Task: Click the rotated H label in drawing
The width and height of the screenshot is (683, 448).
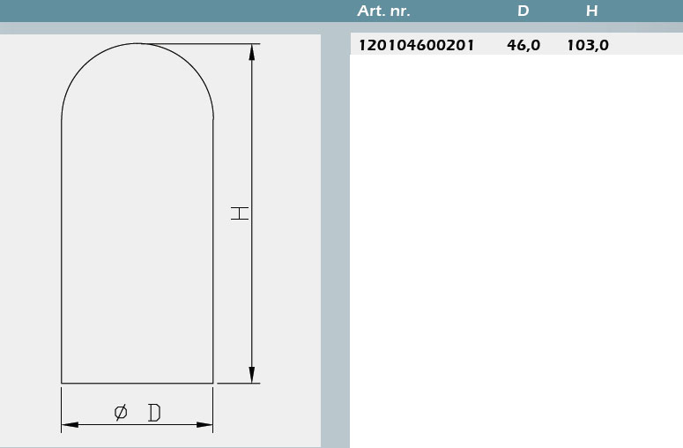Action: click(239, 213)
